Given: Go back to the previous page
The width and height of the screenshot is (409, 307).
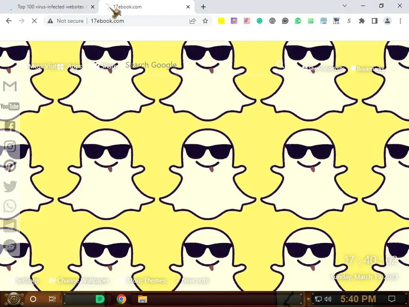Looking at the screenshot, I should pos(9,21).
